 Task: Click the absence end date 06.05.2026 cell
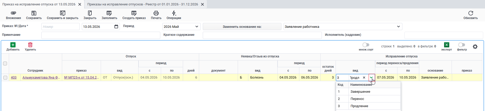pos(310,78)
